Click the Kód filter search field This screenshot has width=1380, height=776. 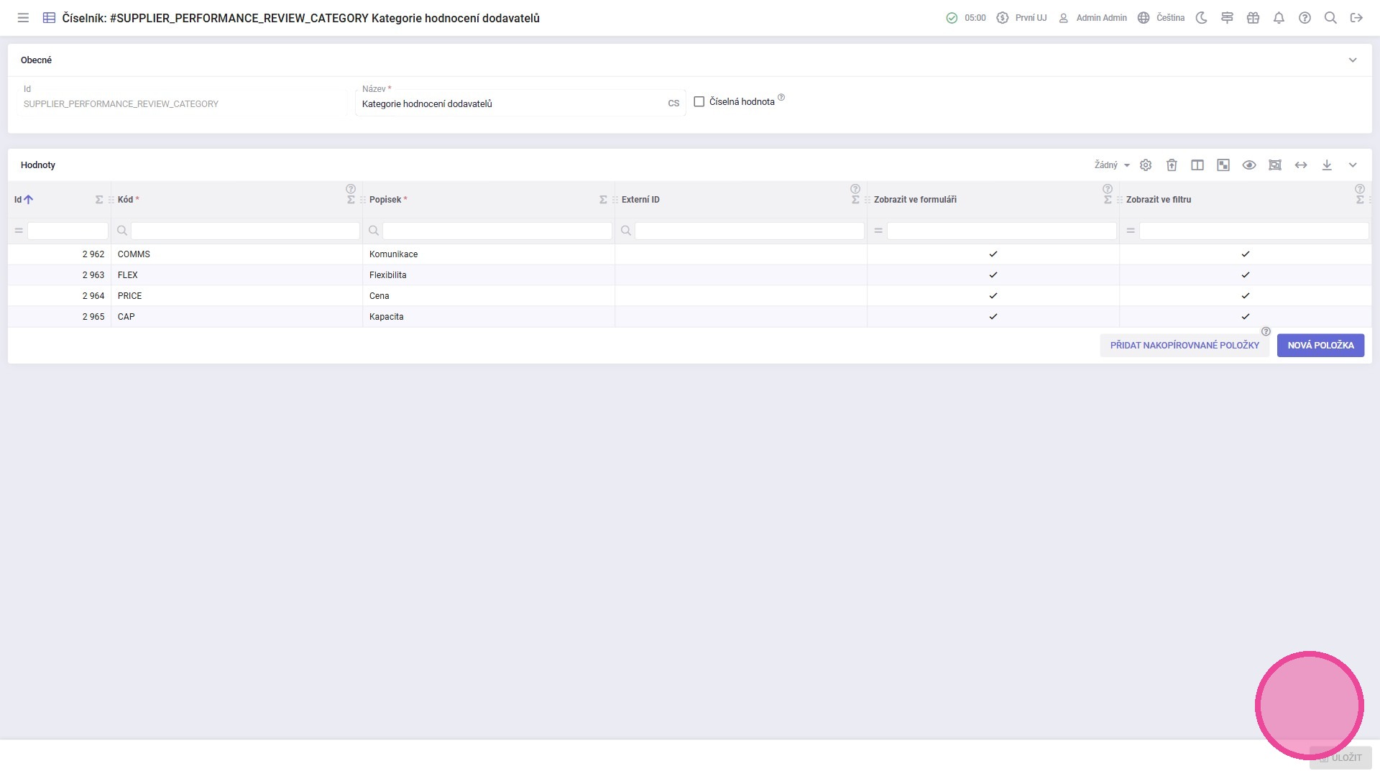(245, 231)
